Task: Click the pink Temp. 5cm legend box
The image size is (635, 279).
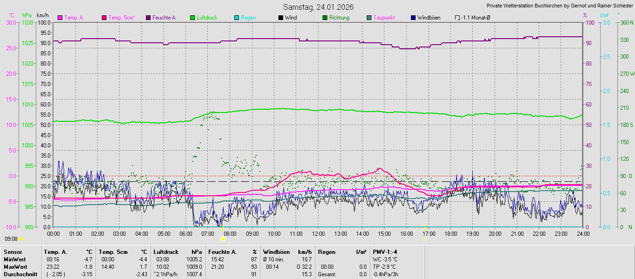Action: point(104,18)
